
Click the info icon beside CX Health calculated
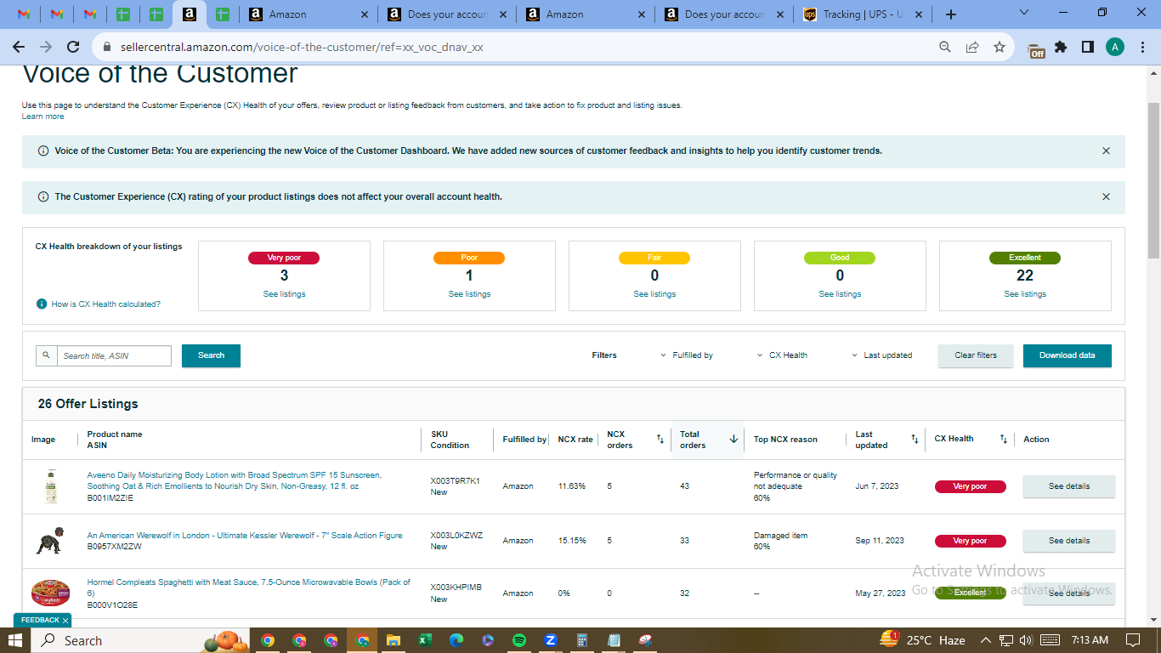pyautogui.click(x=42, y=304)
